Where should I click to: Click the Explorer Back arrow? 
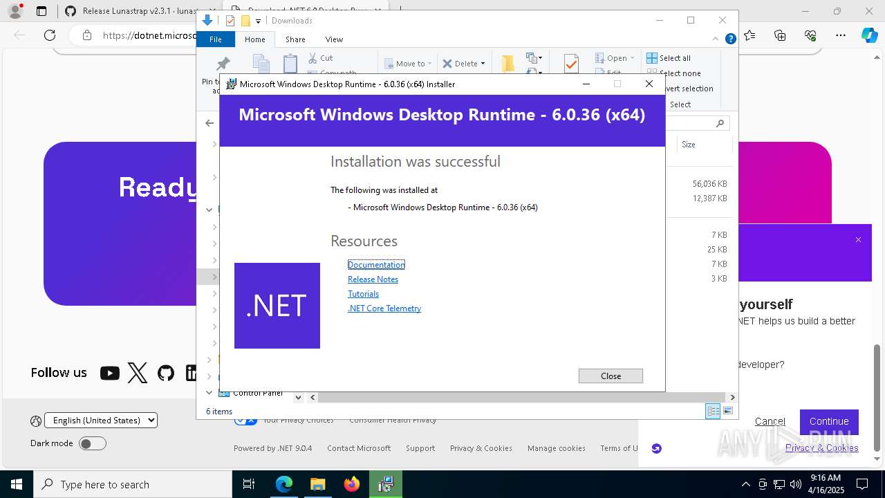(x=209, y=123)
